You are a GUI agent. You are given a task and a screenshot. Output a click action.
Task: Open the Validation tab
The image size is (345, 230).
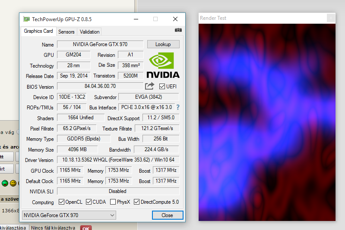pyautogui.click(x=89, y=32)
